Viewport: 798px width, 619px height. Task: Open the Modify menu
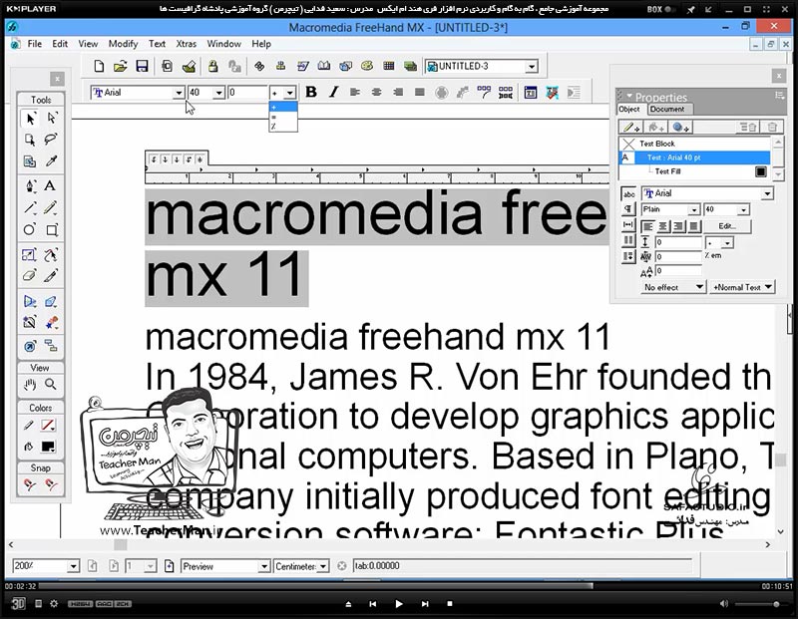[123, 44]
